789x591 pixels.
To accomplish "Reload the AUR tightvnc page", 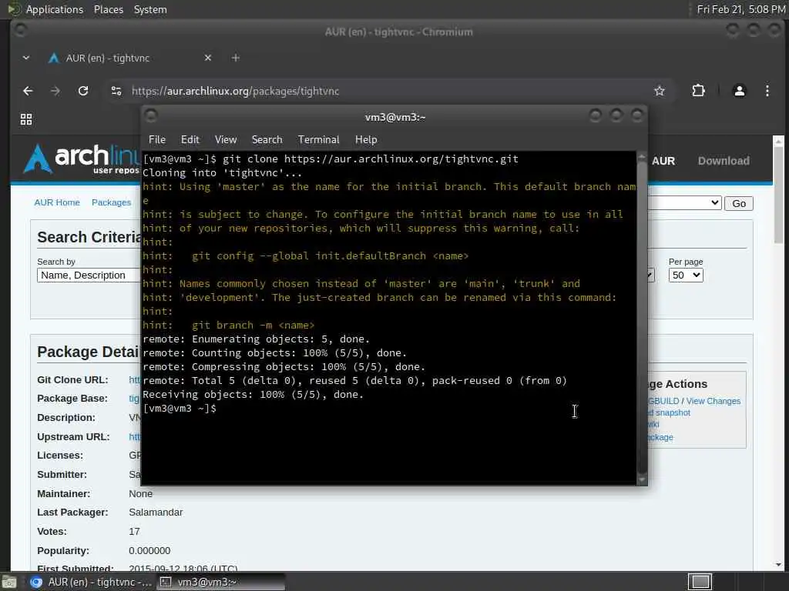I will 83,91.
